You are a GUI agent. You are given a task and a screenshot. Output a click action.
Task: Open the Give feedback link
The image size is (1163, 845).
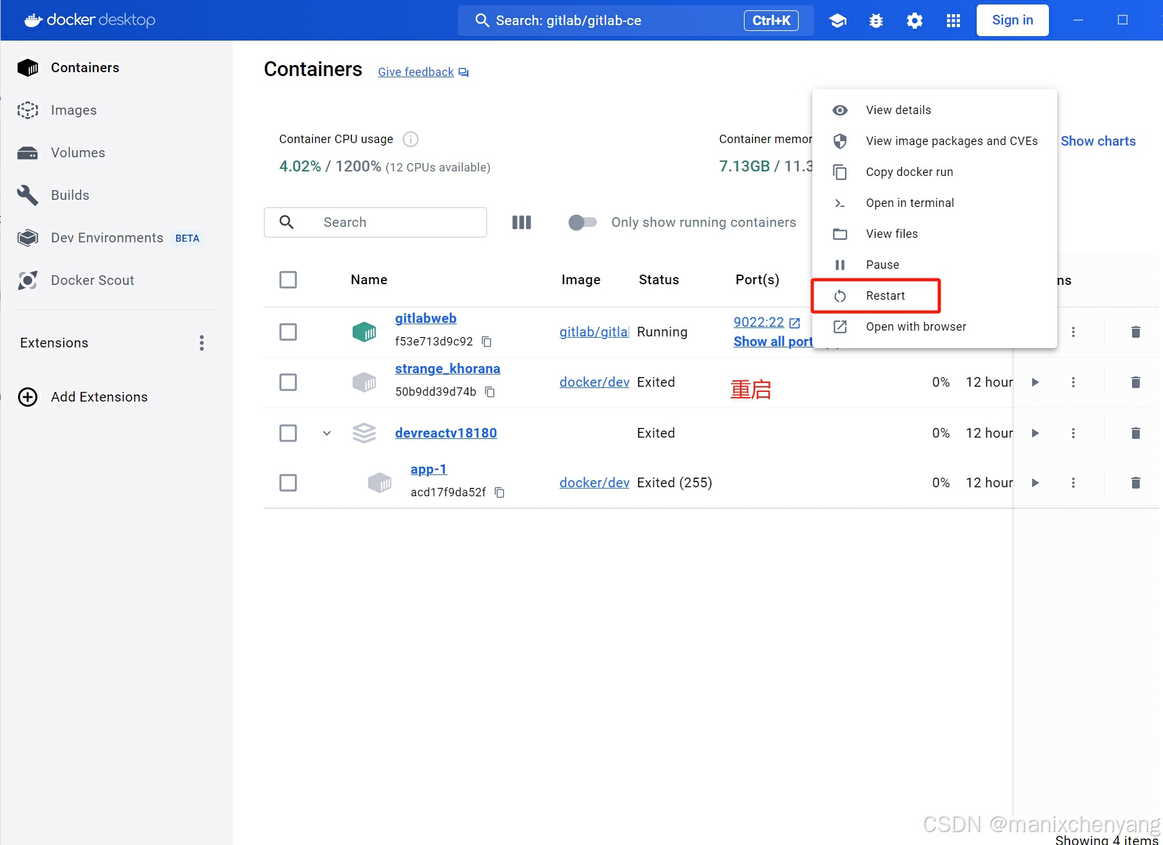[416, 72]
